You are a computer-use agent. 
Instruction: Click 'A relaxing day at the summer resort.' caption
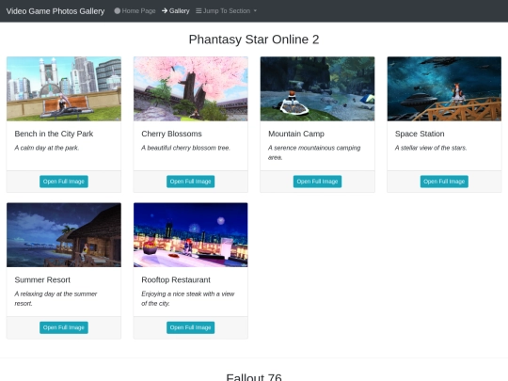pos(56,299)
